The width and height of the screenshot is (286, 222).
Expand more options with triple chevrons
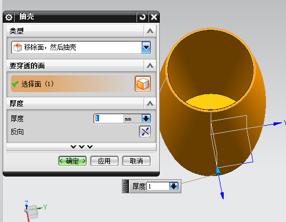(x=82, y=147)
